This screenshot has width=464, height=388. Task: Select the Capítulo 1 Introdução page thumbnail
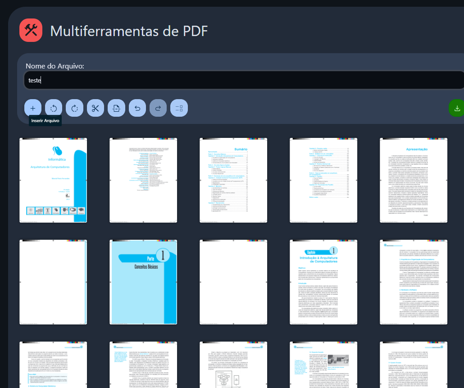click(323, 282)
